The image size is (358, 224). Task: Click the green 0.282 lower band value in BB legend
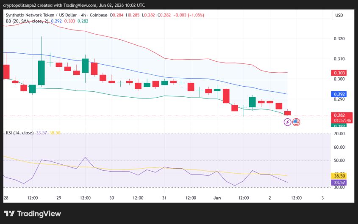click(x=83, y=21)
